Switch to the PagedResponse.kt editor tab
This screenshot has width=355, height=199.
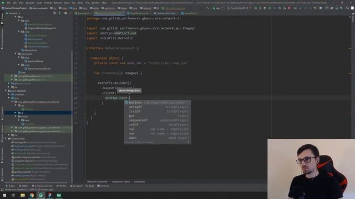click(x=139, y=13)
